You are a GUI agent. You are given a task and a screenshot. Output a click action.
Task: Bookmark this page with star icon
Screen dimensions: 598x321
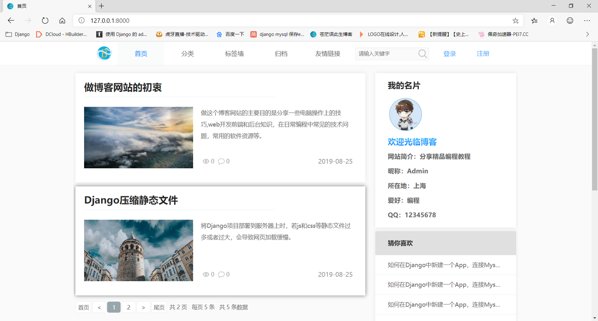(515, 21)
